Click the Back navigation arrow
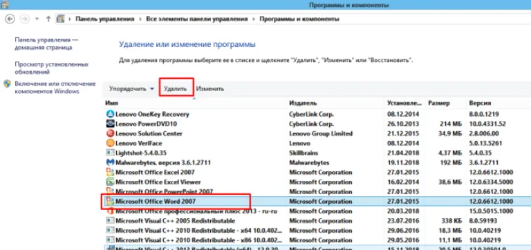The height and width of the screenshot is (250, 531). click(x=10, y=19)
